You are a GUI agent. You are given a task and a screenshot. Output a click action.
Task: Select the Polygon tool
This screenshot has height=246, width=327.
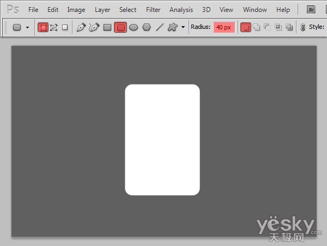point(147,27)
